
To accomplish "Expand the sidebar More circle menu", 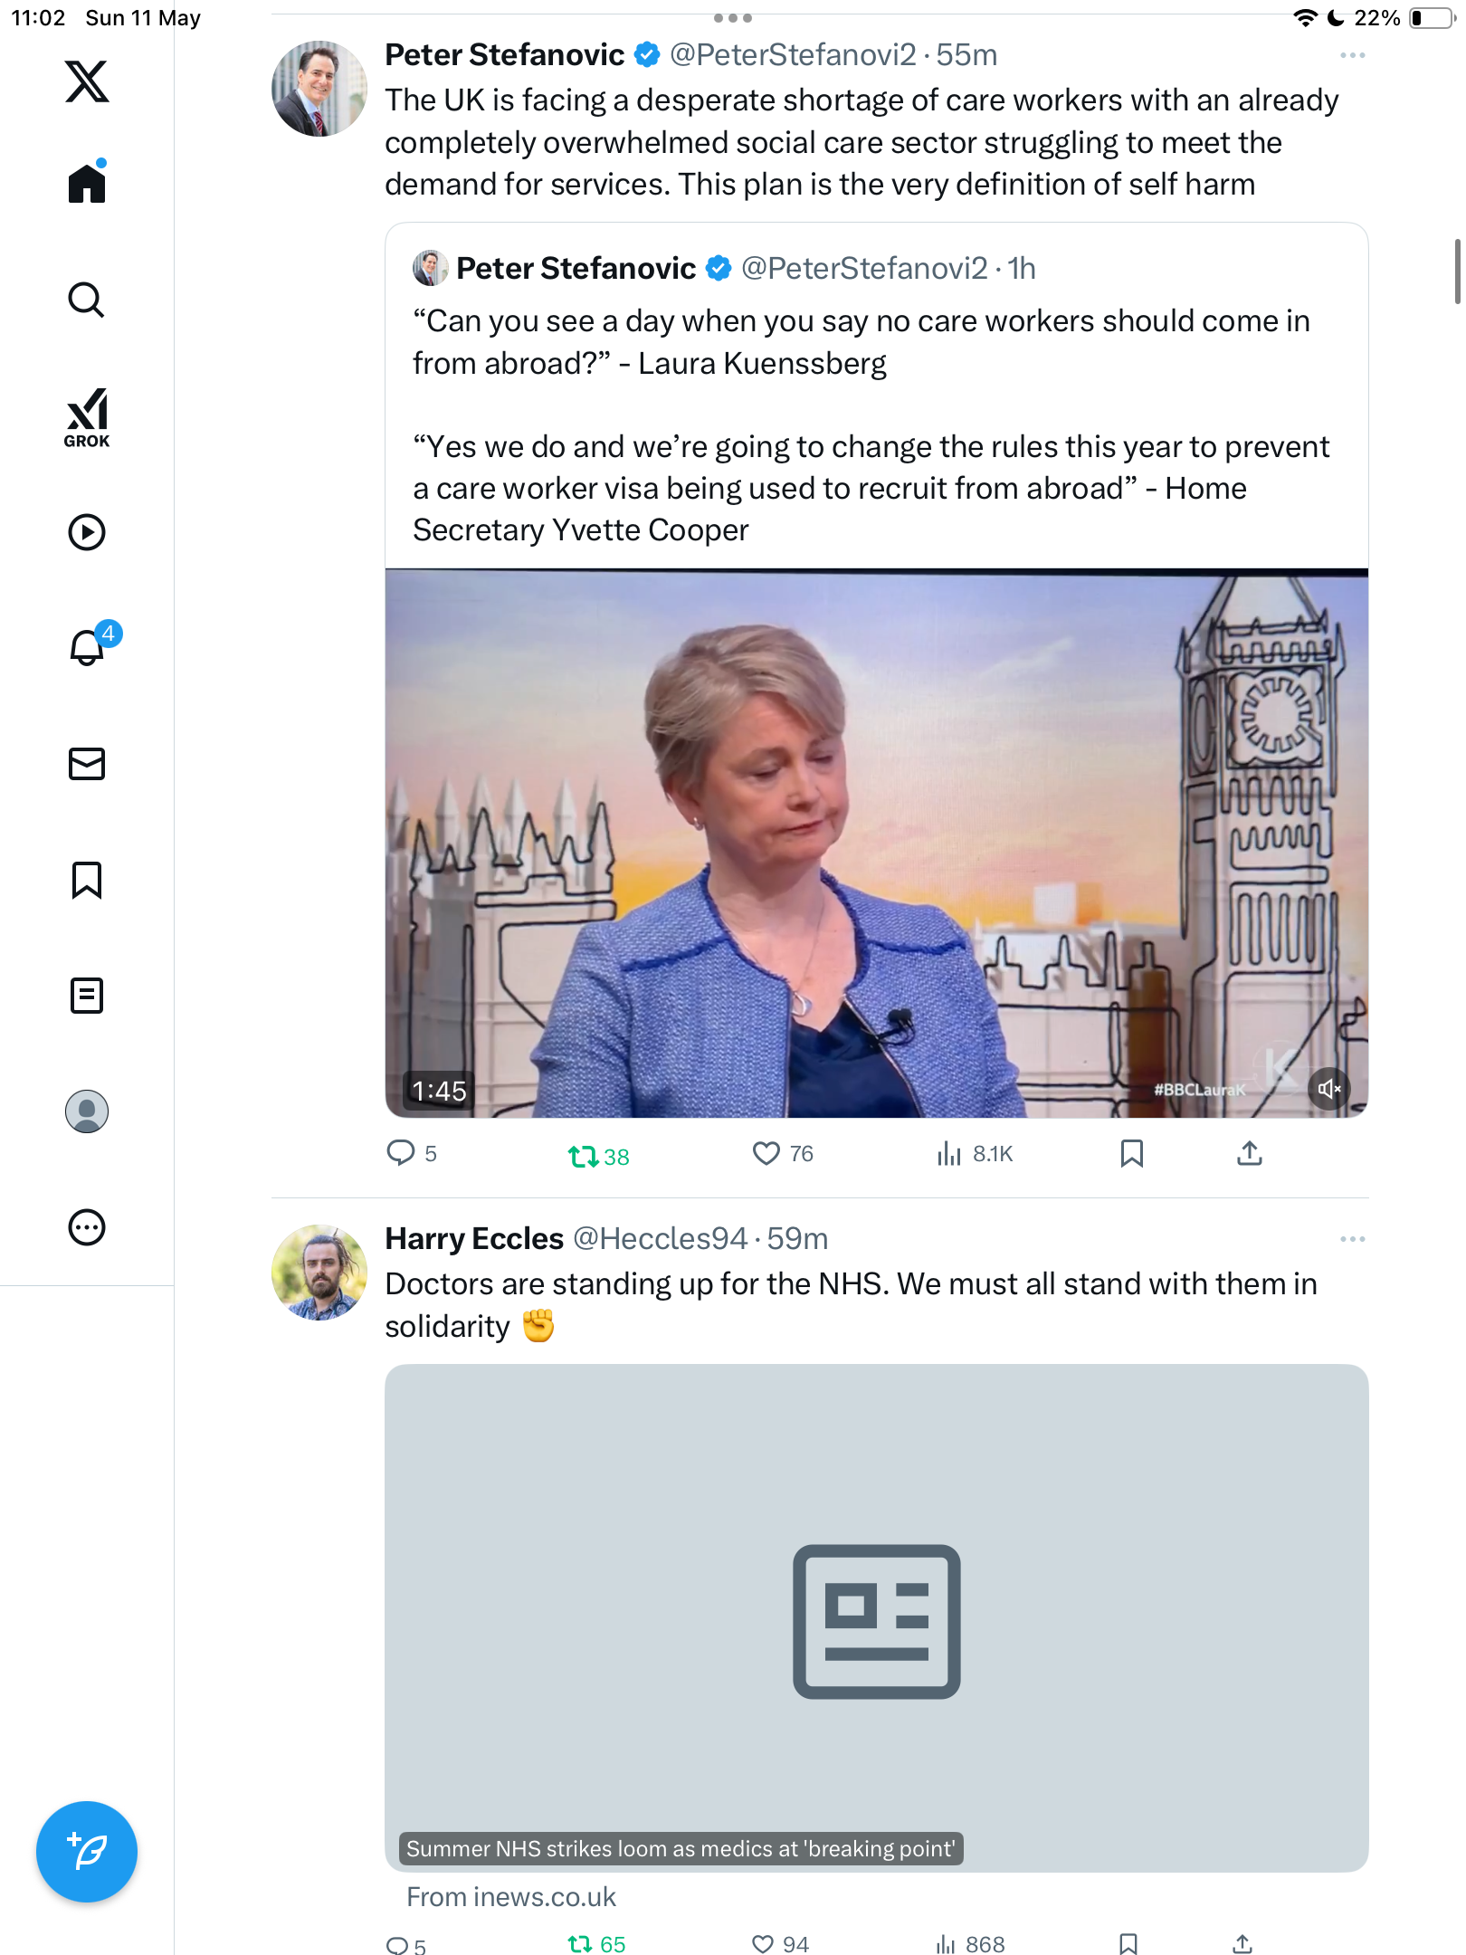I will tap(87, 1227).
